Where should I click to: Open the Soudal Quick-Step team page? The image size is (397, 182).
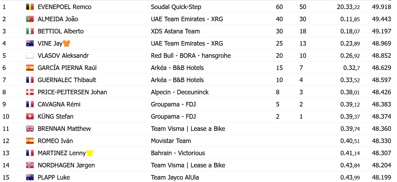pos(176,7)
